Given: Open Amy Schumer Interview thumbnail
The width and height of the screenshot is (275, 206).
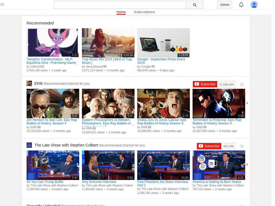Looking at the screenshot, I should coord(108,165).
